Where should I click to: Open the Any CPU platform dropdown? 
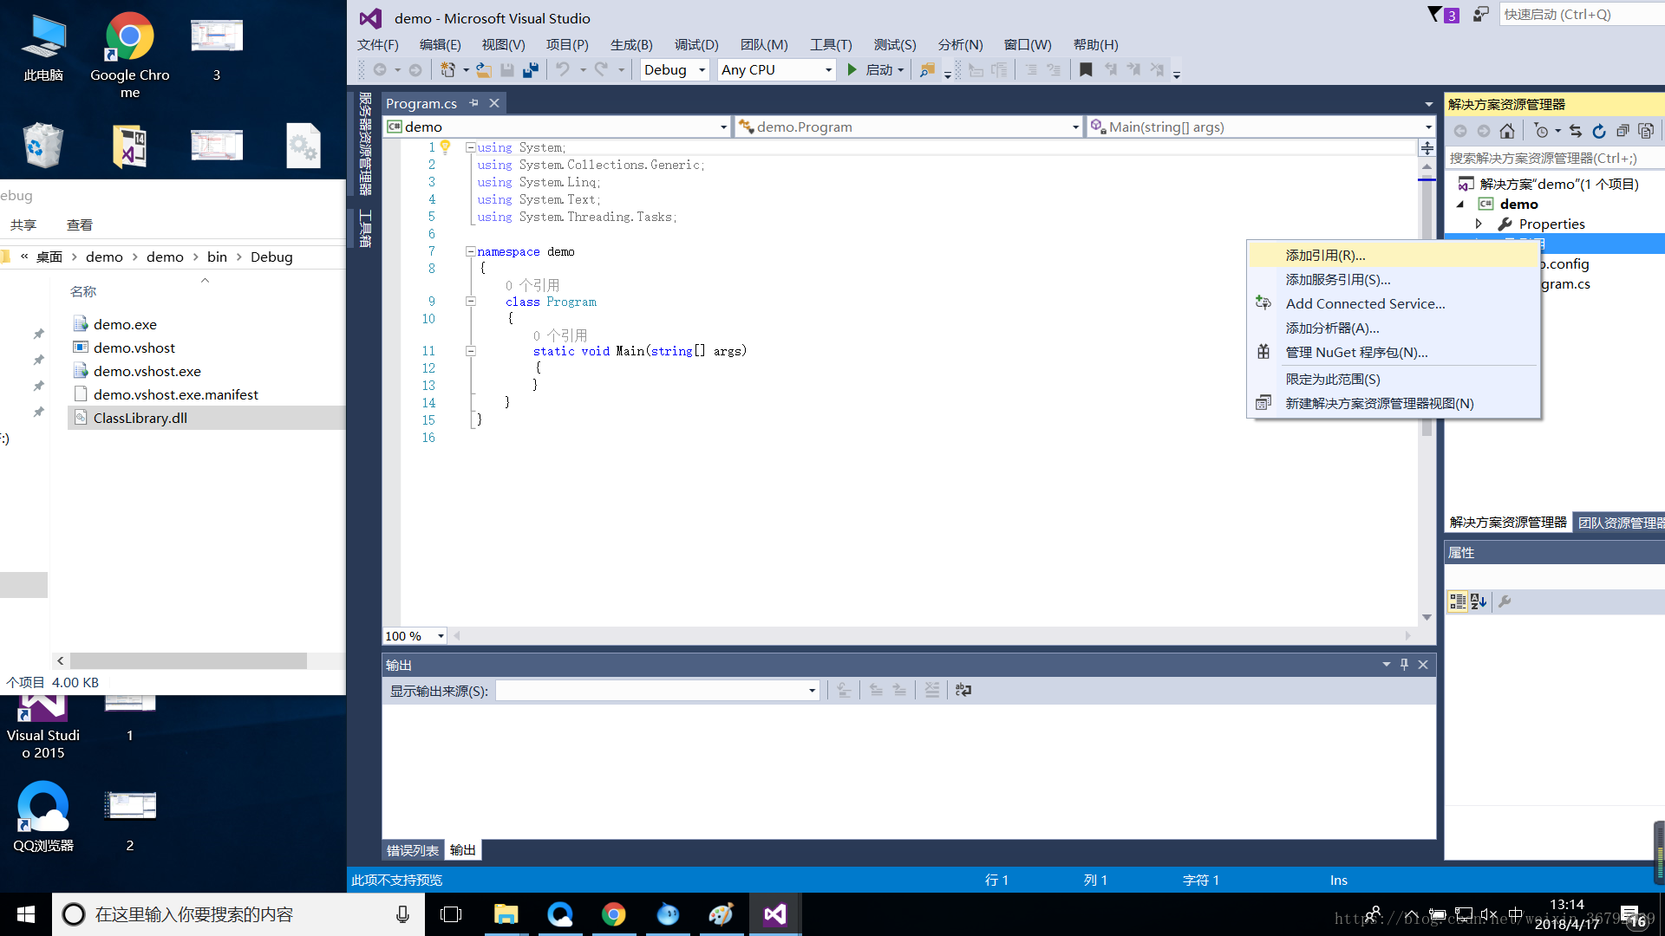(828, 70)
